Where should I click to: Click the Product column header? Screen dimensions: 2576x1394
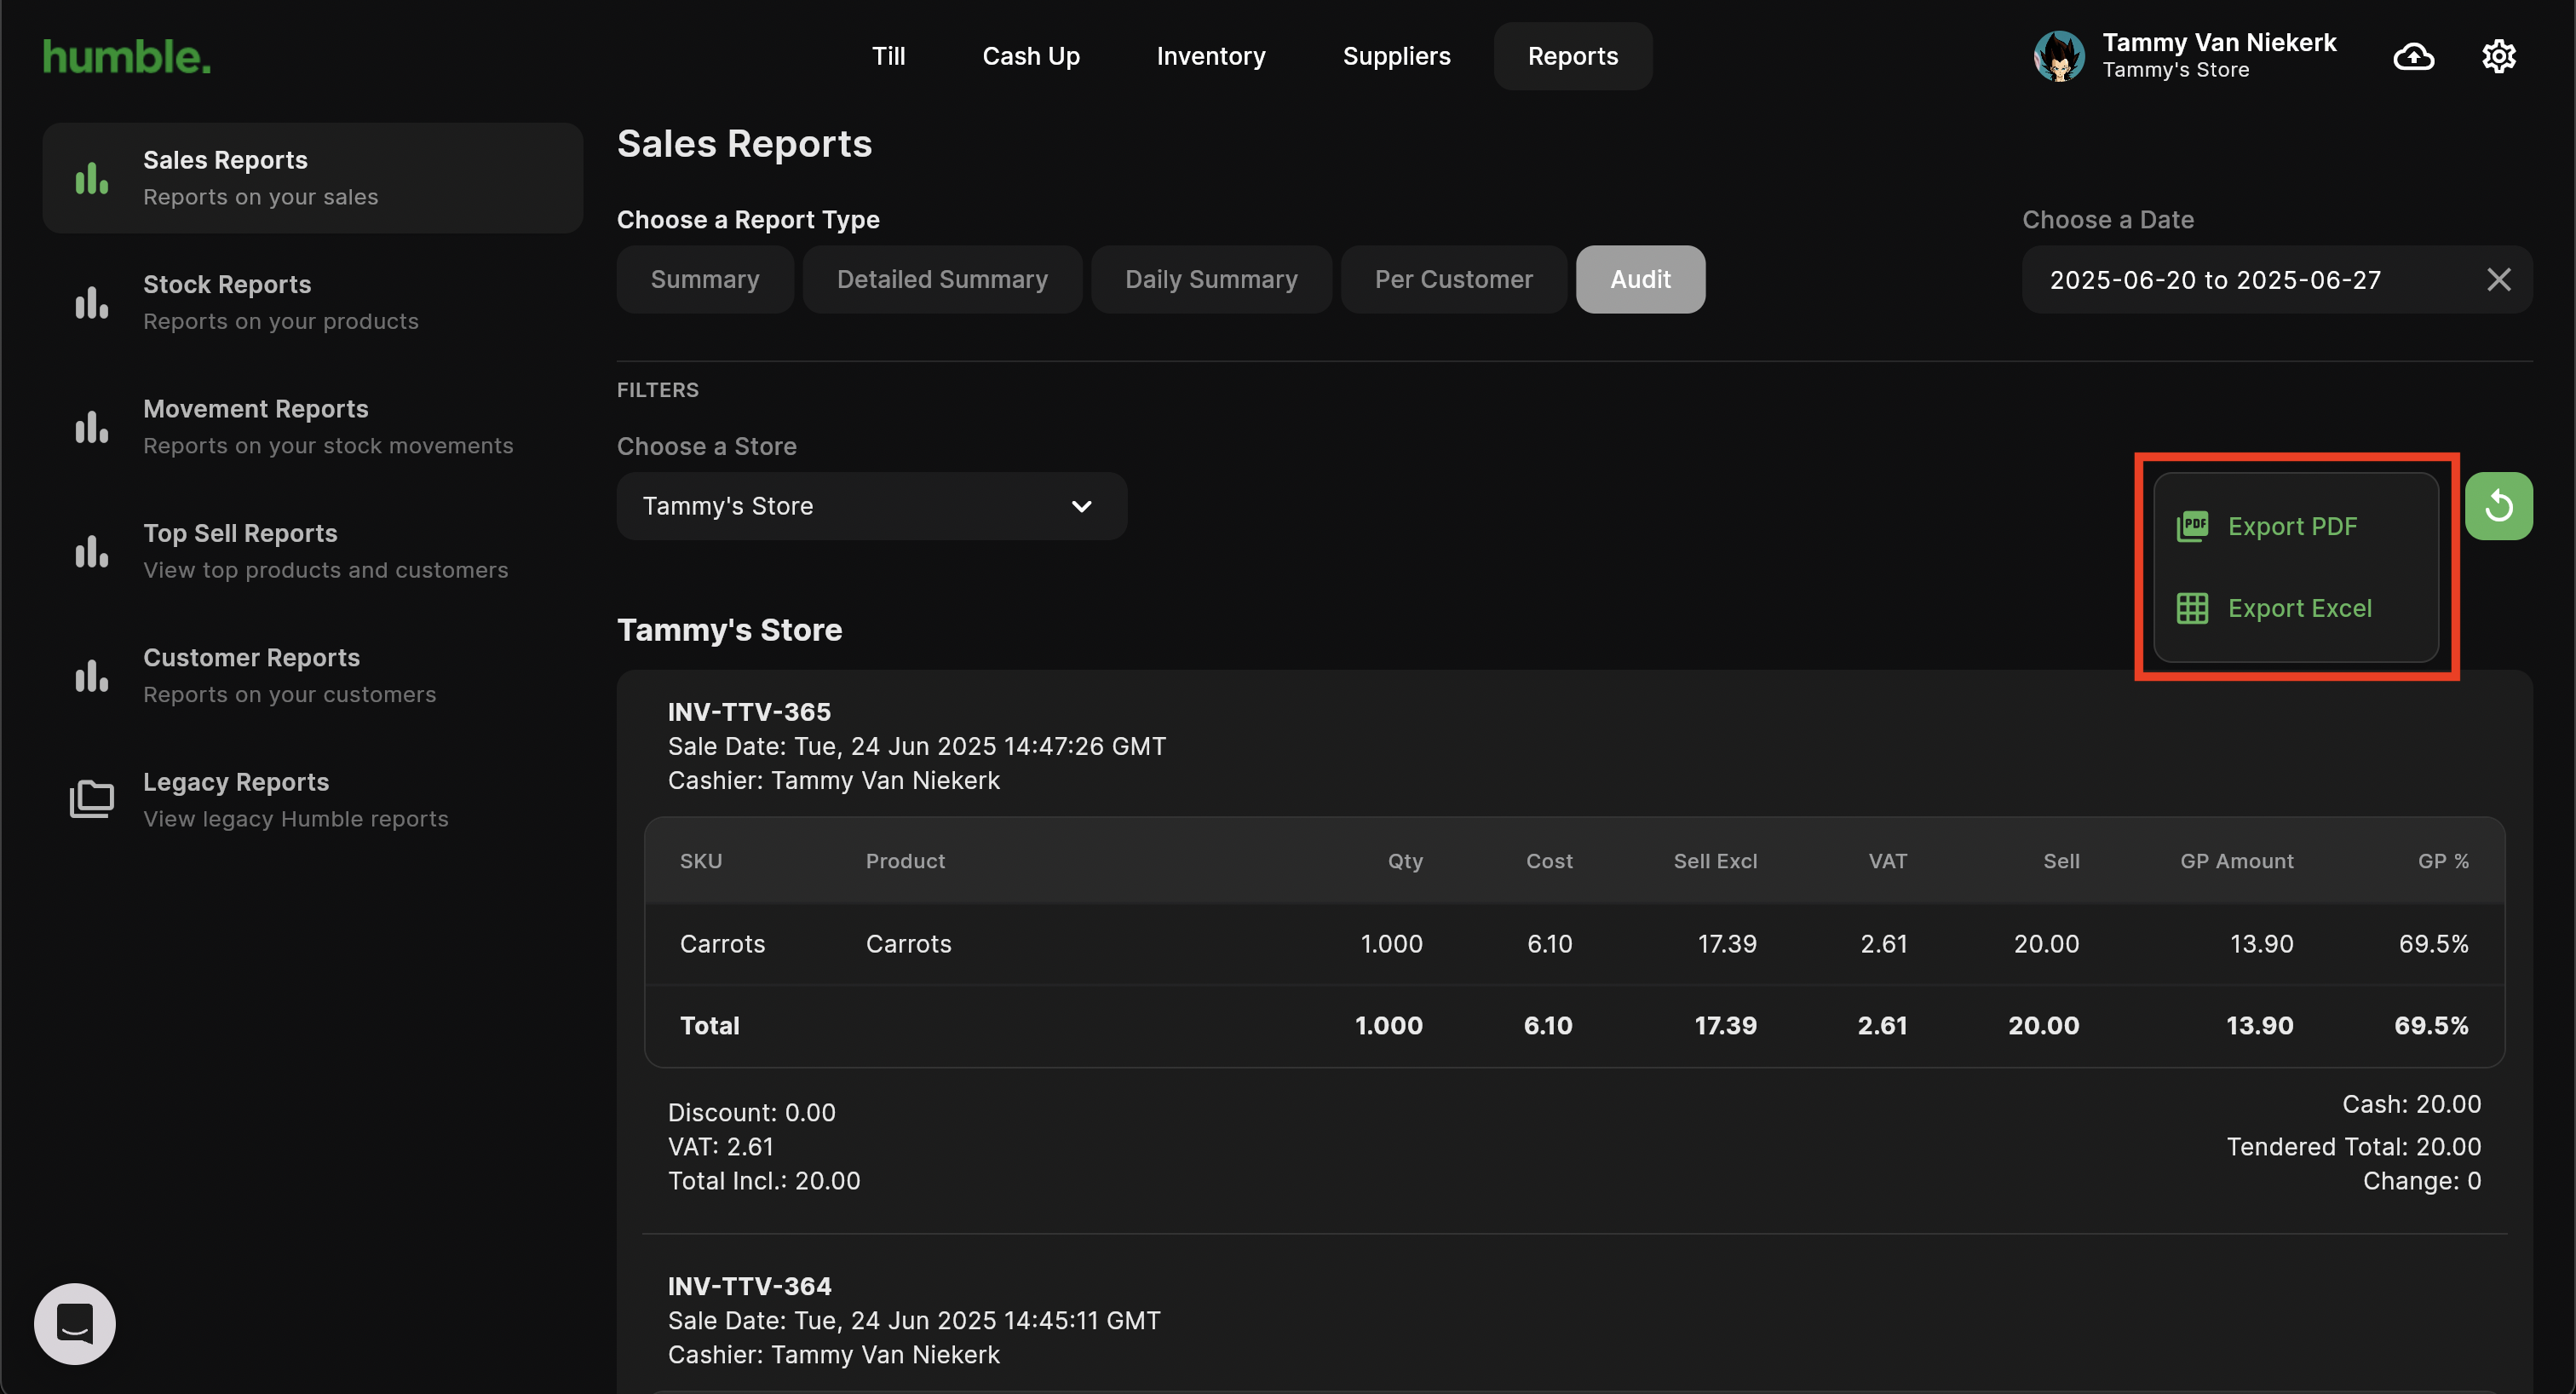[905, 861]
